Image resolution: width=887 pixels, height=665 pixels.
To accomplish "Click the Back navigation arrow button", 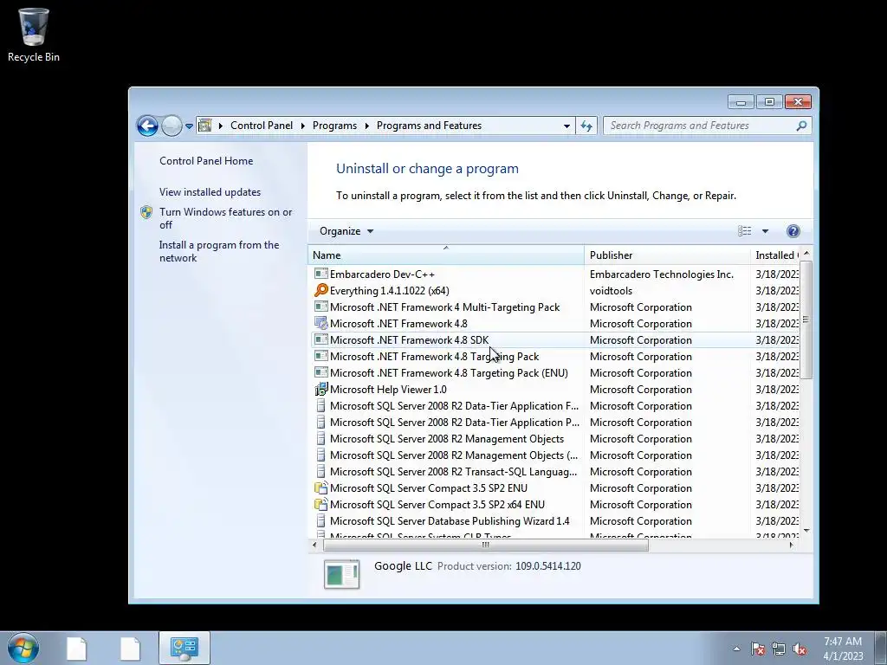I will pos(147,126).
